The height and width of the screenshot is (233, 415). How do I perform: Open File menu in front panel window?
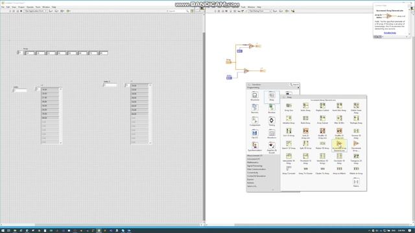pyautogui.click(x=3, y=7)
